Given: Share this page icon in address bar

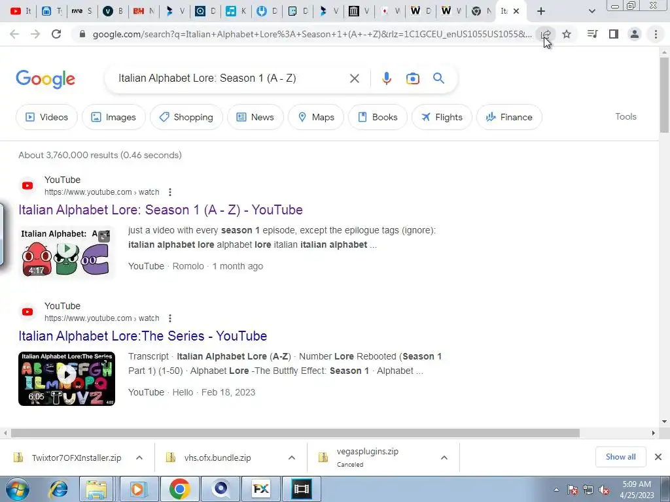Looking at the screenshot, I should 546,34.
